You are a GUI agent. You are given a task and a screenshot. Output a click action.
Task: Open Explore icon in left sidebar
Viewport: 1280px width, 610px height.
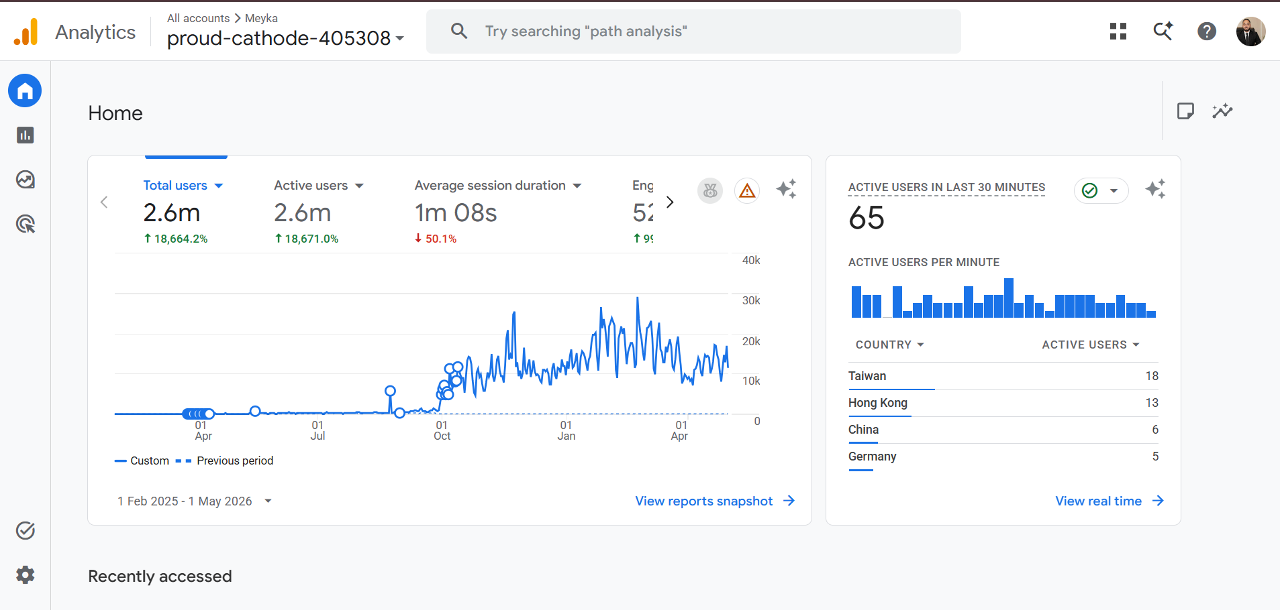point(26,180)
